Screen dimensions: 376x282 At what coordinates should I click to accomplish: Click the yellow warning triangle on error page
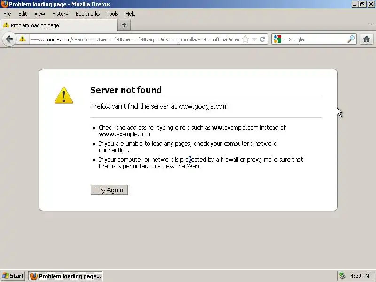[x=64, y=95]
